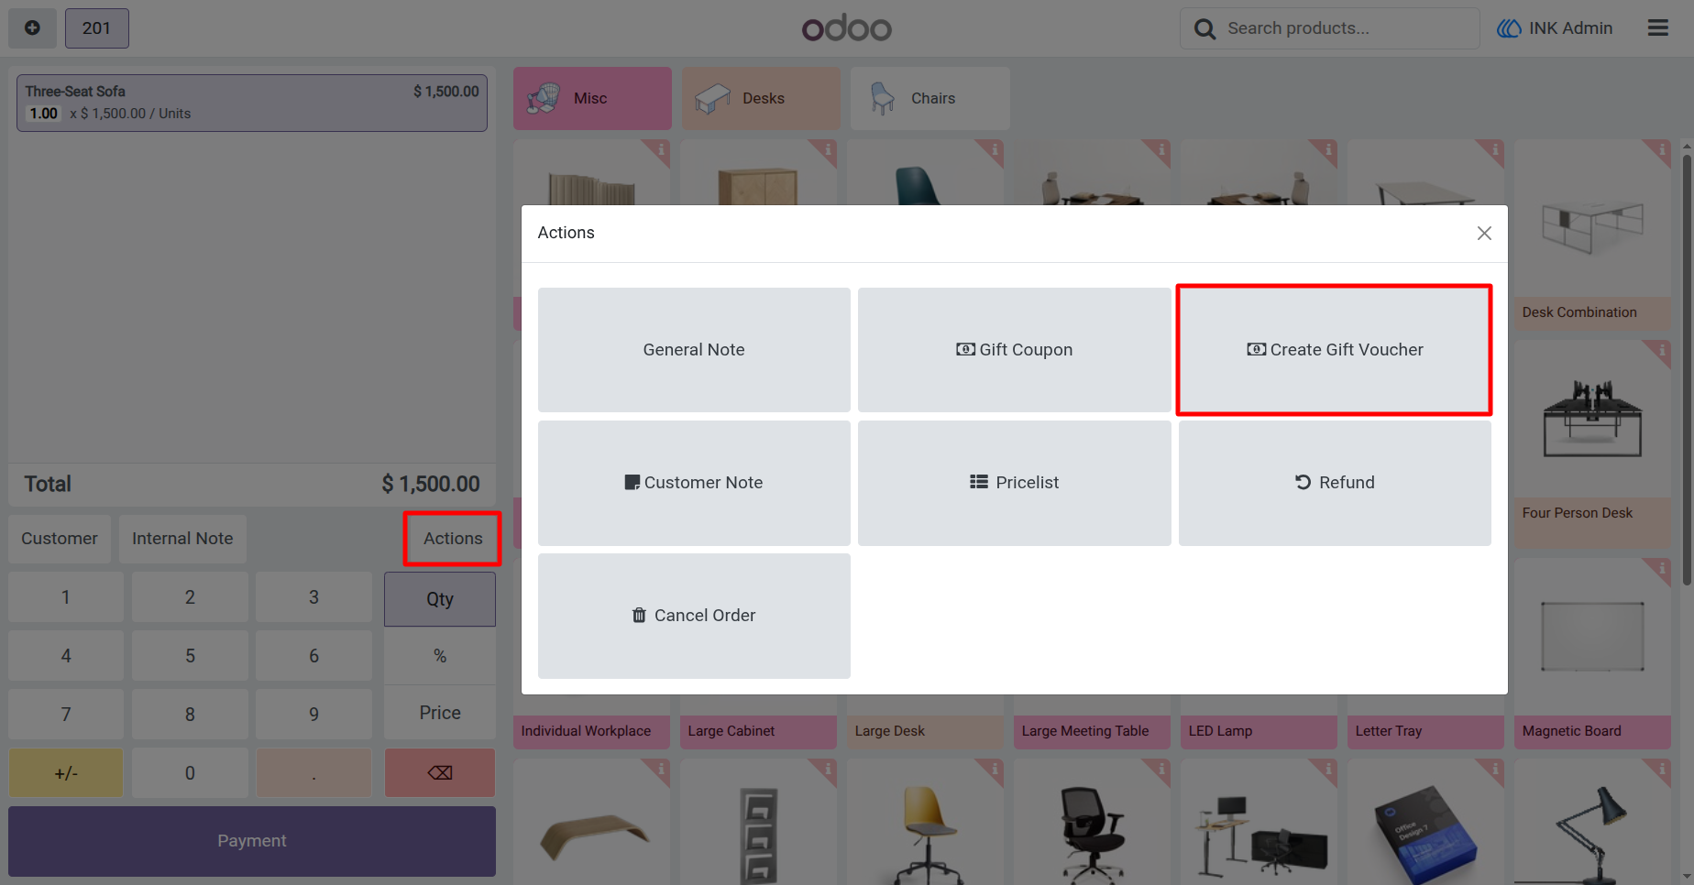This screenshot has width=1694, height=885.
Task: Select the Three-Seat Sofa order line
Action: (252, 103)
